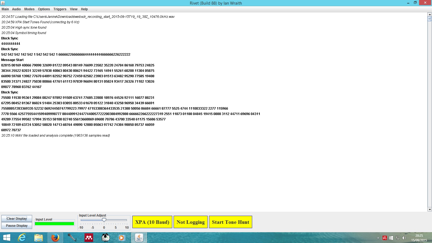This screenshot has width=432, height=243.
Task: Toggle the XPA (10 Baud) mode indicator
Action: [x=152, y=222]
